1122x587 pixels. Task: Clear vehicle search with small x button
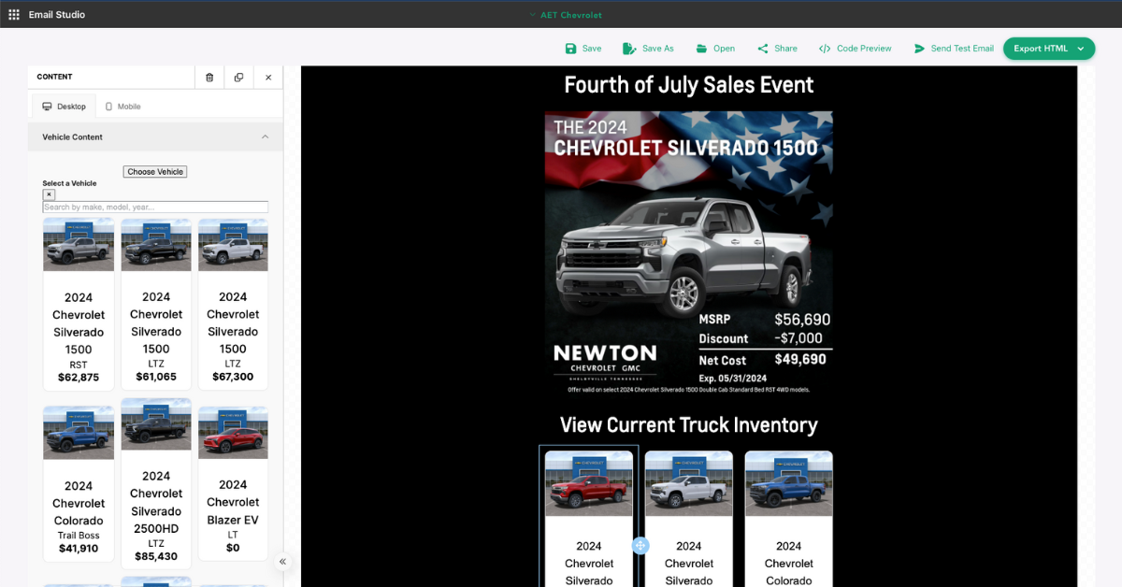click(x=49, y=194)
